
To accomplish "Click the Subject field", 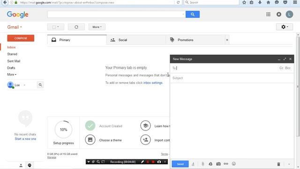I will pos(232,78).
